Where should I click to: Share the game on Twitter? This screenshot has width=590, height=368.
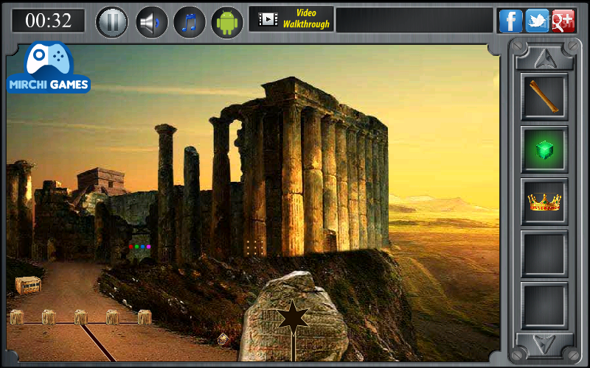click(x=538, y=21)
